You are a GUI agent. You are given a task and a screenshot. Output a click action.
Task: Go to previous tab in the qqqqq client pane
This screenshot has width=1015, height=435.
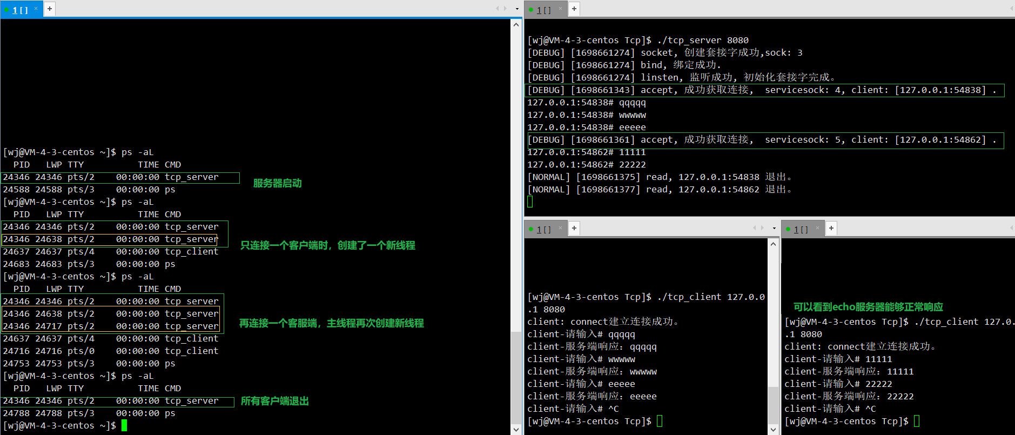pyautogui.click(x=755, y=228)
